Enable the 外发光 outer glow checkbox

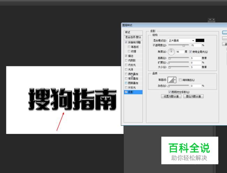pos(126,87)
